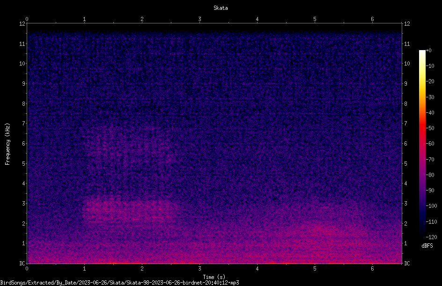Click the "dBFS" unit label under the color scale
The height and width of the screenshot is (286, 442).
click(427, 246)
